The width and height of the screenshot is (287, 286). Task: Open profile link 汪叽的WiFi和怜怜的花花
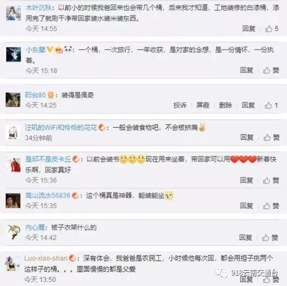(x=61, y=127)
